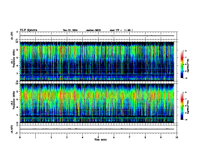Click the date 'Dec. 23, 2024'
Viewport: 199px width, 154px height.
(x=70, y=30)
